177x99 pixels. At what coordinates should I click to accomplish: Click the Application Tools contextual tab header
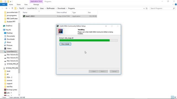(36, 1)
